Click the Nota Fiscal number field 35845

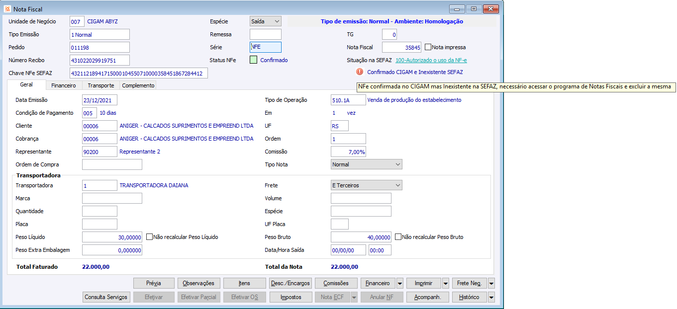click(x=401, y=47)
